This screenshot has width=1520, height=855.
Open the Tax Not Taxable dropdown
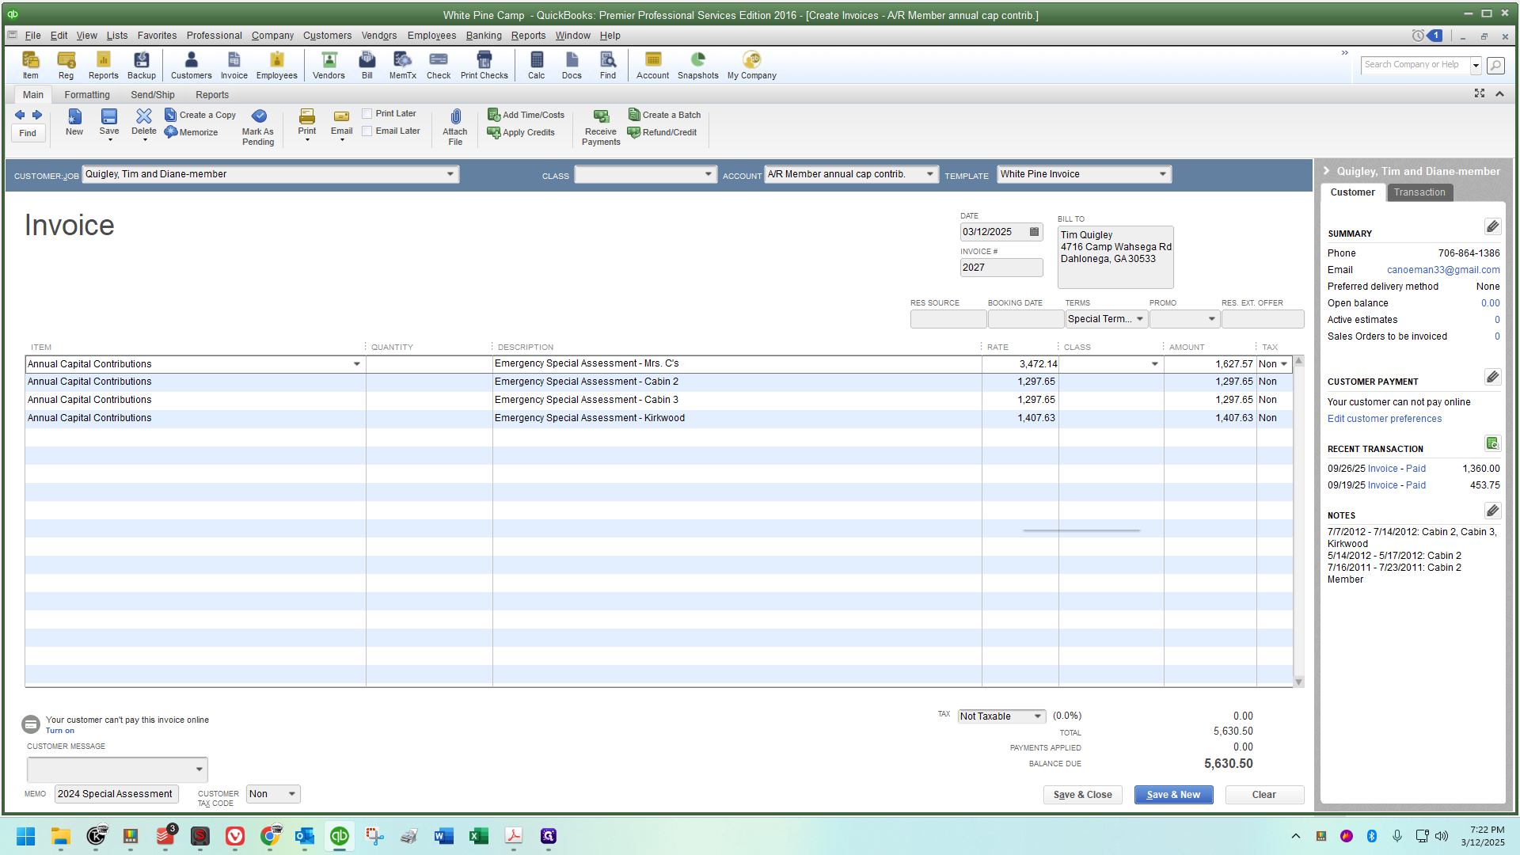(x=1037, y=716)
